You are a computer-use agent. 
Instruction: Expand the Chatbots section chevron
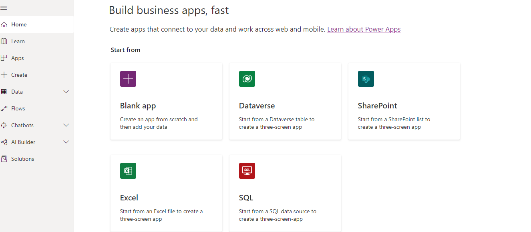(x=66, y=125)
